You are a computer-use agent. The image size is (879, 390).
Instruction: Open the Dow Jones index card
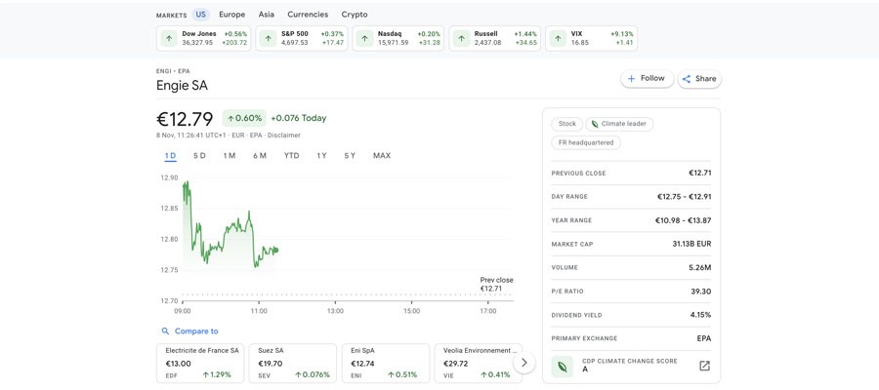point(204,38)
